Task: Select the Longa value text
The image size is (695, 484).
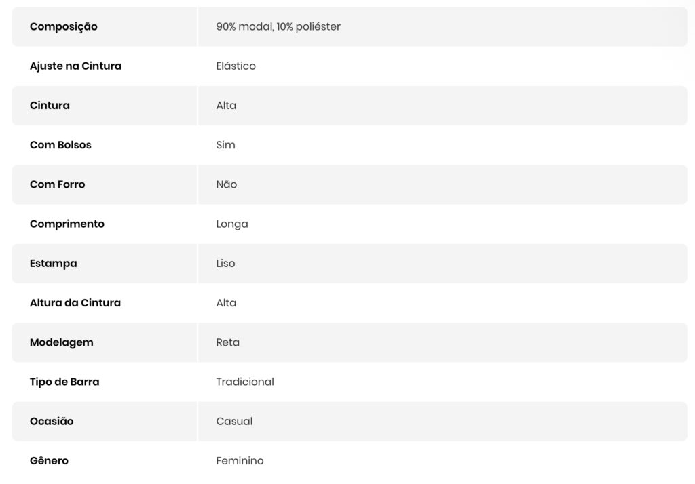Action: 232,224
